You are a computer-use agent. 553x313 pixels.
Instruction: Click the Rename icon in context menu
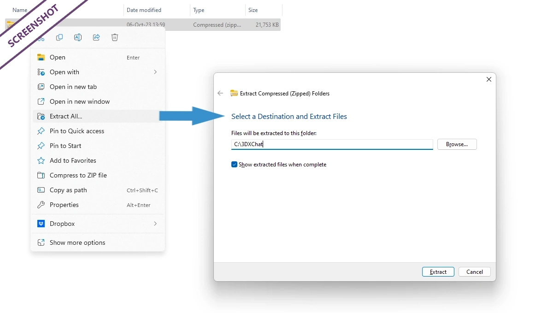pyautogui.click(x=78, y=38)
